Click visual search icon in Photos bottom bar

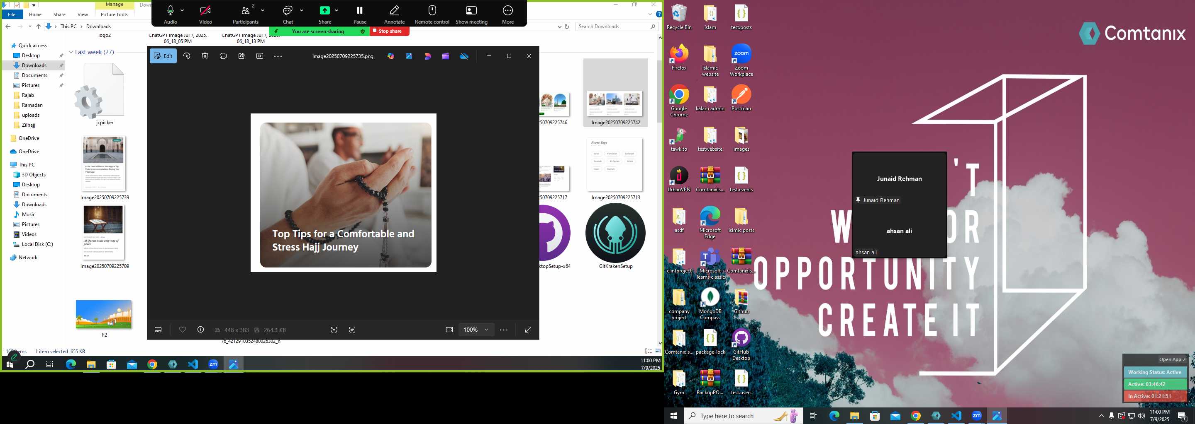334,330
